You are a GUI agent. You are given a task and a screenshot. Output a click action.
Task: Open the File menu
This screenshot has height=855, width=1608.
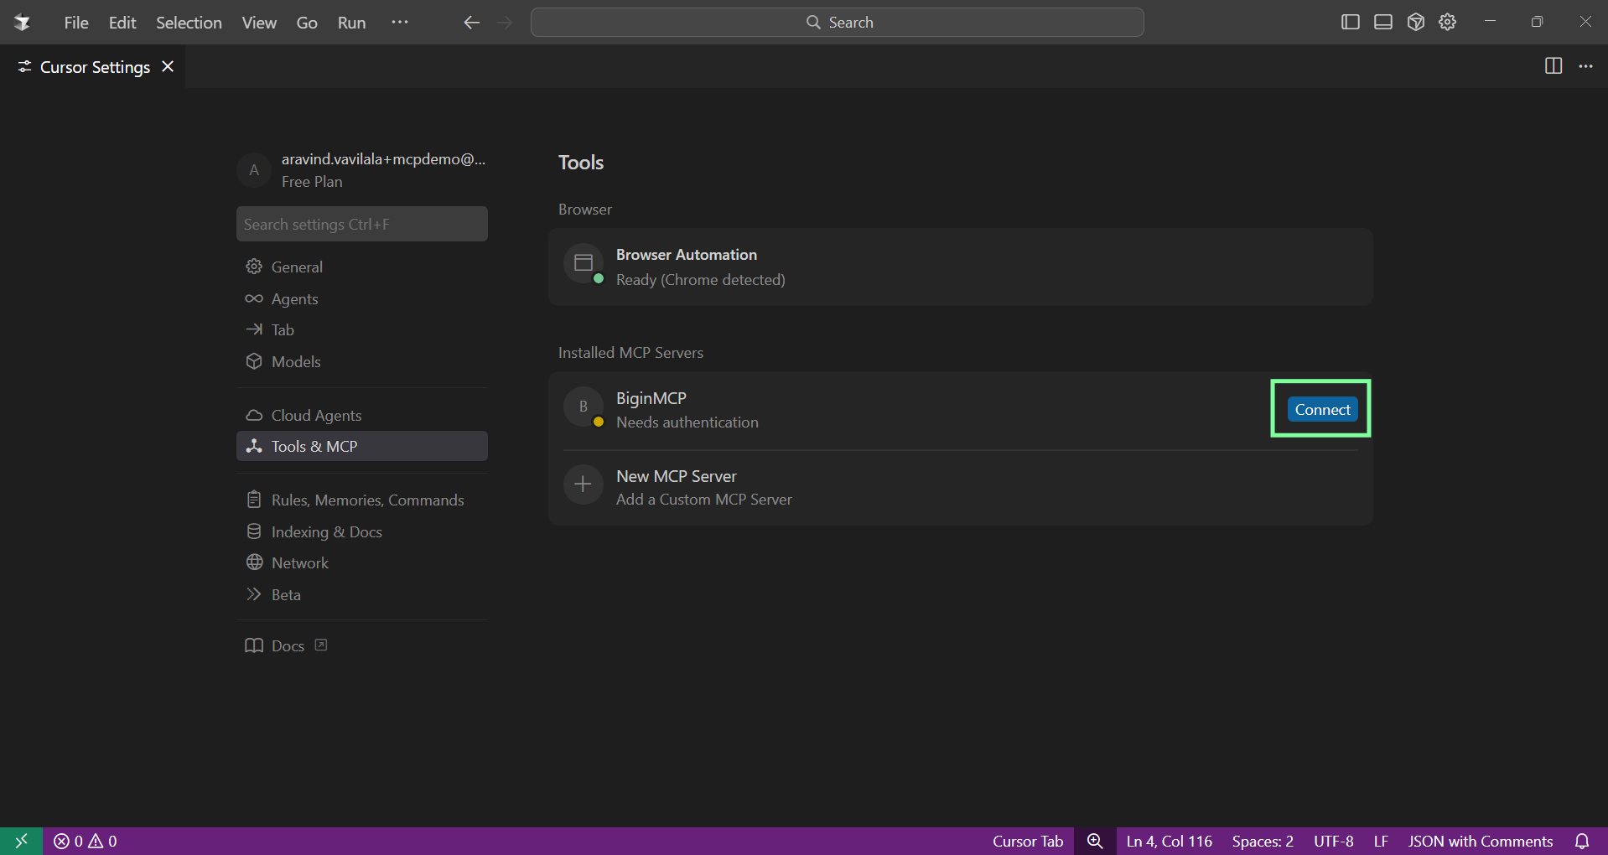tap(75, 23)
